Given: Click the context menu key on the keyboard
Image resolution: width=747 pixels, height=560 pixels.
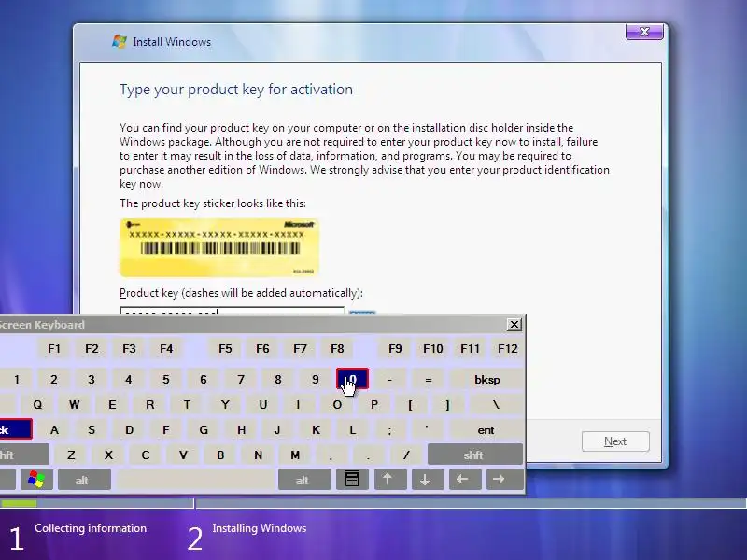Looking at the screenshot, I should pyautogui.click(x=352, y=479).
